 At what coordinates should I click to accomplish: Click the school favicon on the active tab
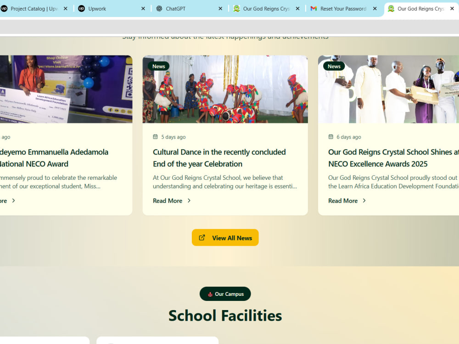click(x=391, y=9)
